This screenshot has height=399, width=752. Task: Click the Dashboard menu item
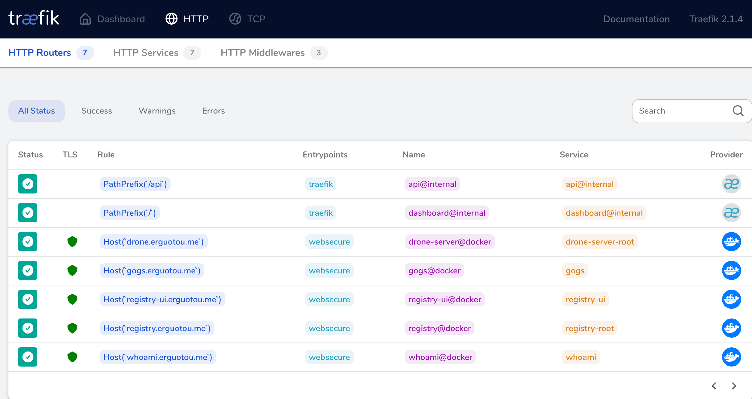[x=112, y=19]
